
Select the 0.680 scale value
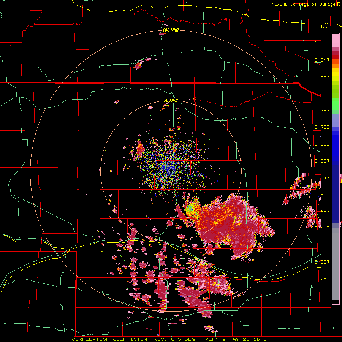[322, 144]
